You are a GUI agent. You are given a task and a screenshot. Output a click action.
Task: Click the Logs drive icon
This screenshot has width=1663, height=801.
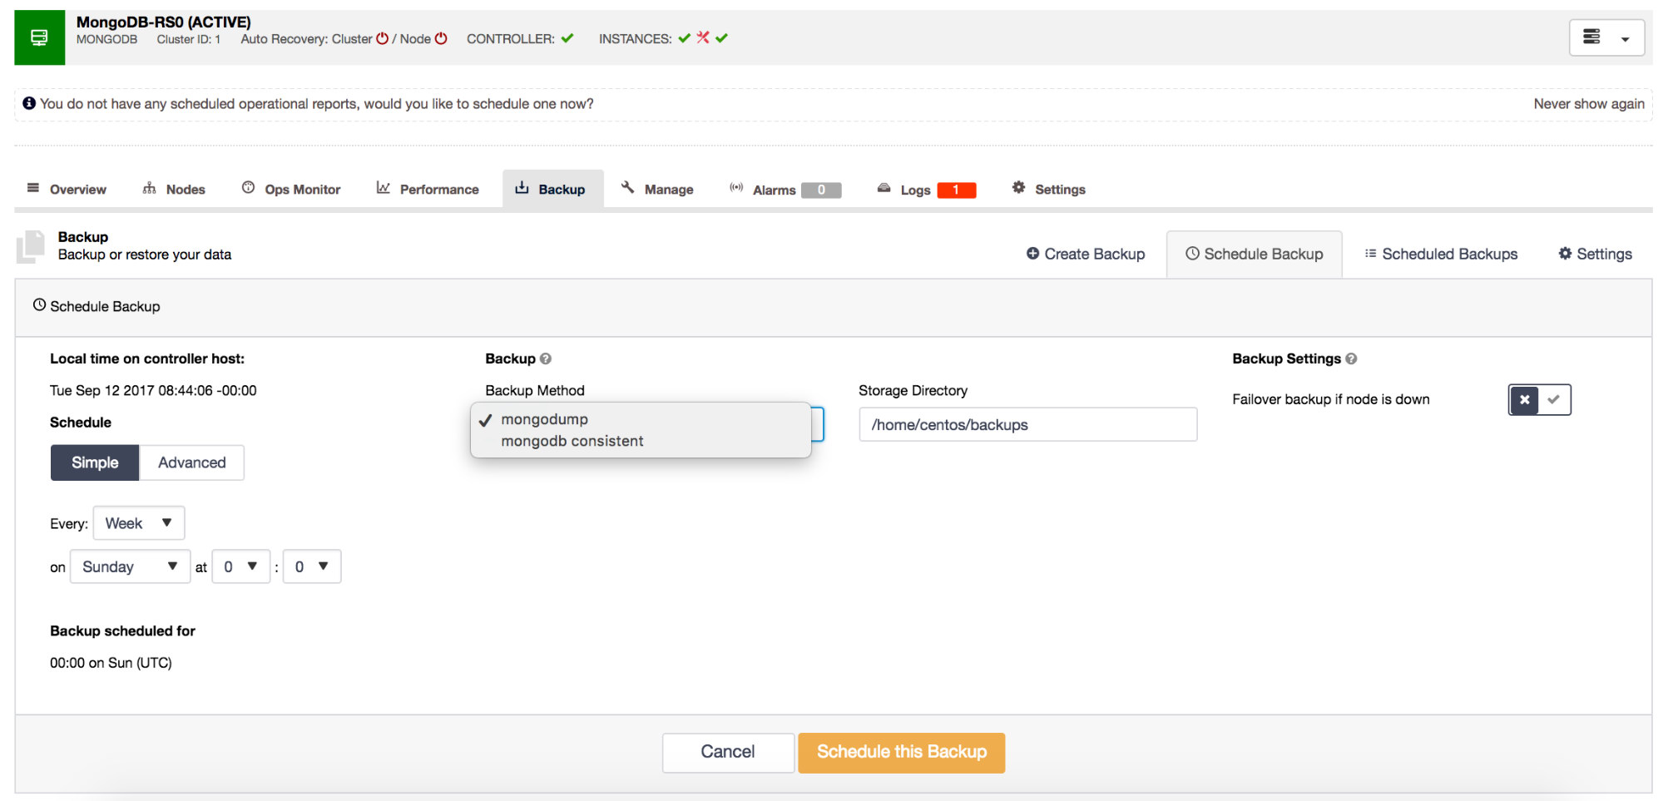tap(884, 188)
